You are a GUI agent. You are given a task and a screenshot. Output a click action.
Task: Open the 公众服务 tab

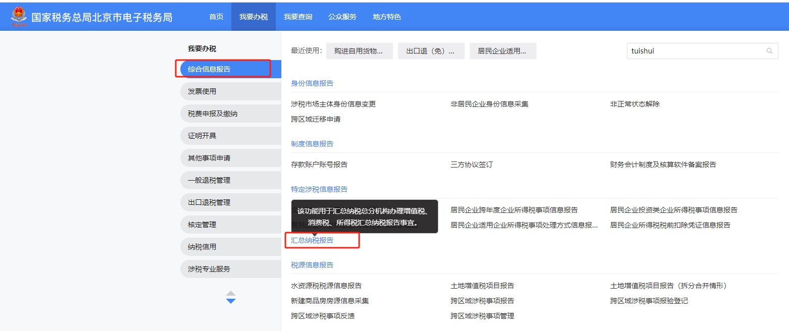coord(342,17)
